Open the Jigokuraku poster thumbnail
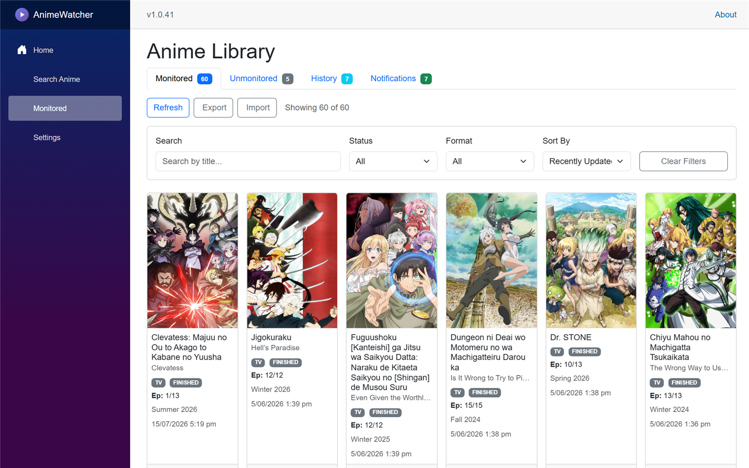 (292, 261)
